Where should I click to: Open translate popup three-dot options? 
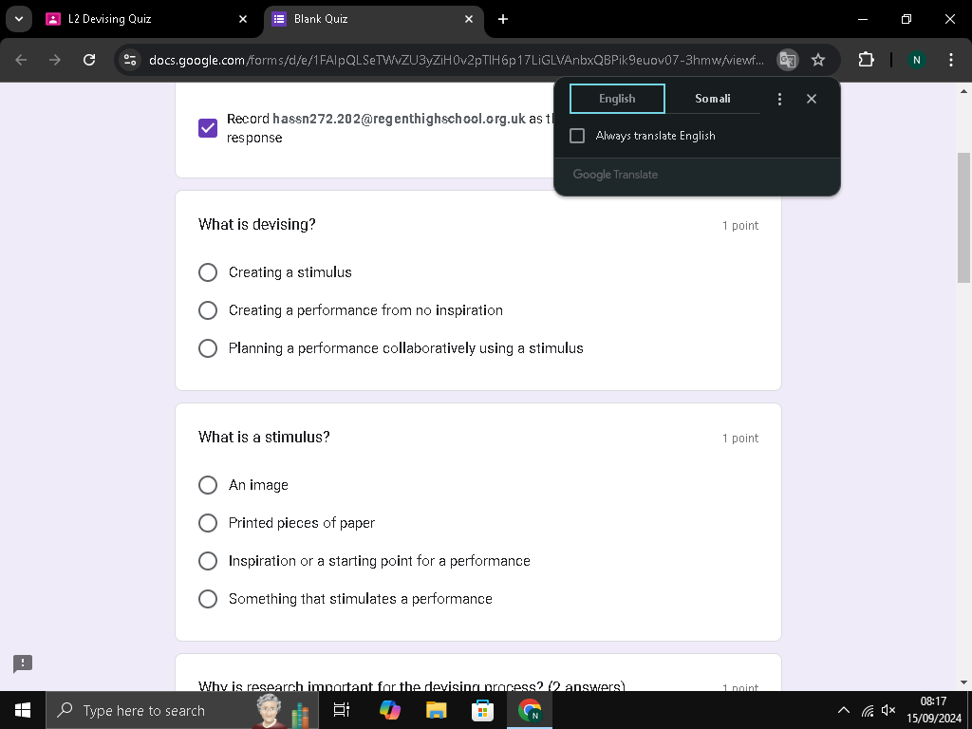pyautogui.click(x=780, y=99)
